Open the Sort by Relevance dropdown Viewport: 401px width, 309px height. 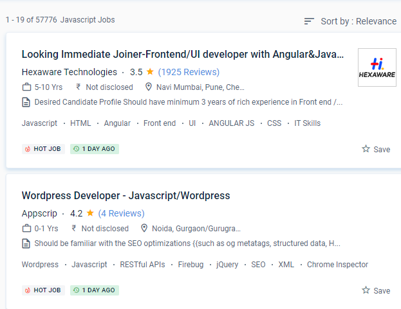(x=358, y=21)
